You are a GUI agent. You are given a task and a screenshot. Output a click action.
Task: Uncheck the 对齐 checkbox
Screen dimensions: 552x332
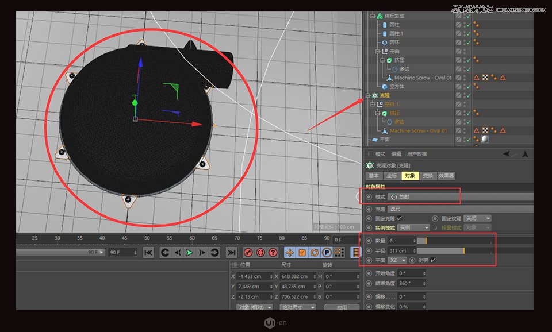click(432, 260)
